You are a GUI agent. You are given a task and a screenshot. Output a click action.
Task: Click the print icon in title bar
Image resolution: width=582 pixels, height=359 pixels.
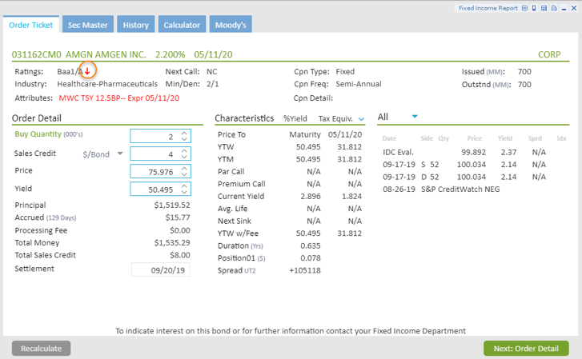(554, 8)
